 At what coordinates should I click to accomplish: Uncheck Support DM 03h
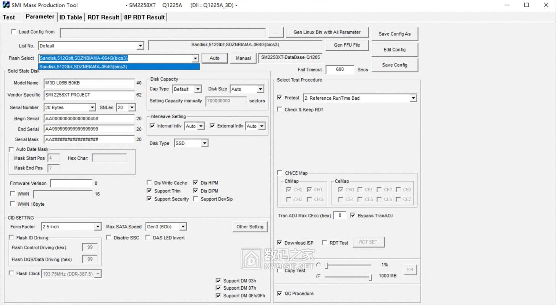[x=218, y=281]
